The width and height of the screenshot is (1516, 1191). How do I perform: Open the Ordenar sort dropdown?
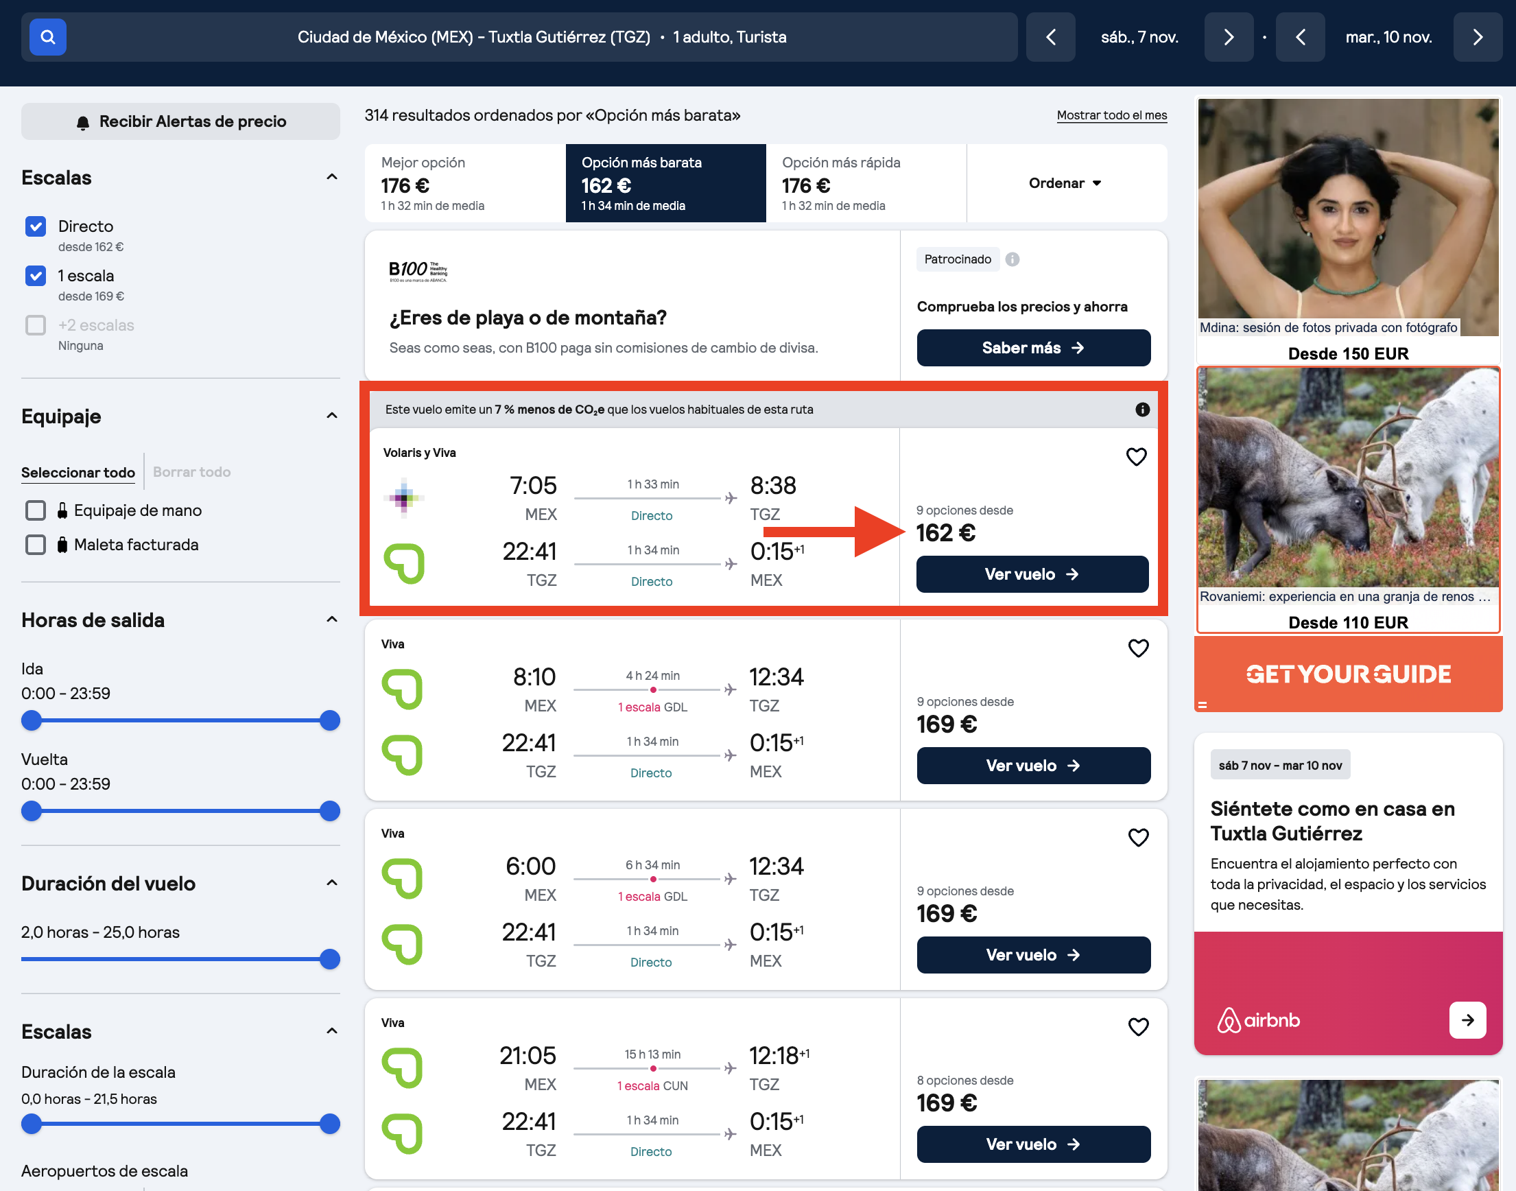(1065, 183)
